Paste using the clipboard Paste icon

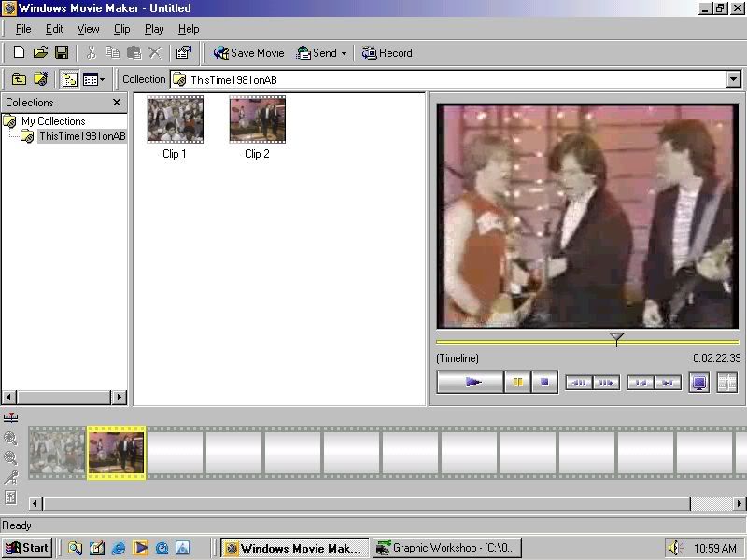[x=134, y=52]
